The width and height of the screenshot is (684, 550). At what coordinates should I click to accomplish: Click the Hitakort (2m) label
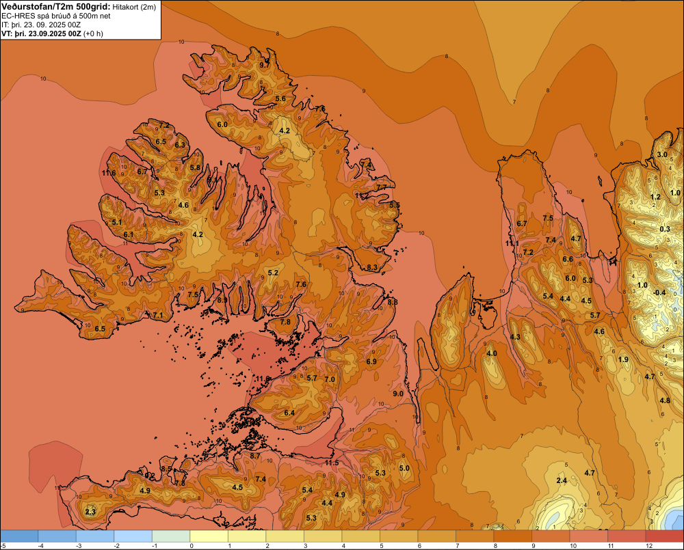point(134,7)
